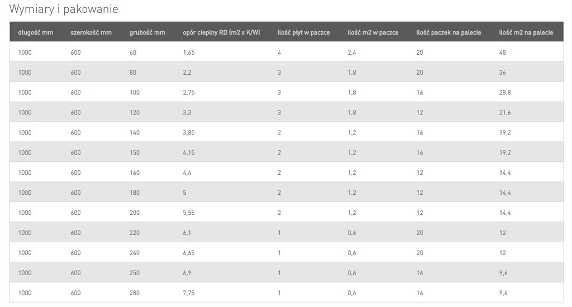This screenshot has height=307, width=572.
Task: Select the thermal resistance value 1,65
Action: [x=189, y=52]
